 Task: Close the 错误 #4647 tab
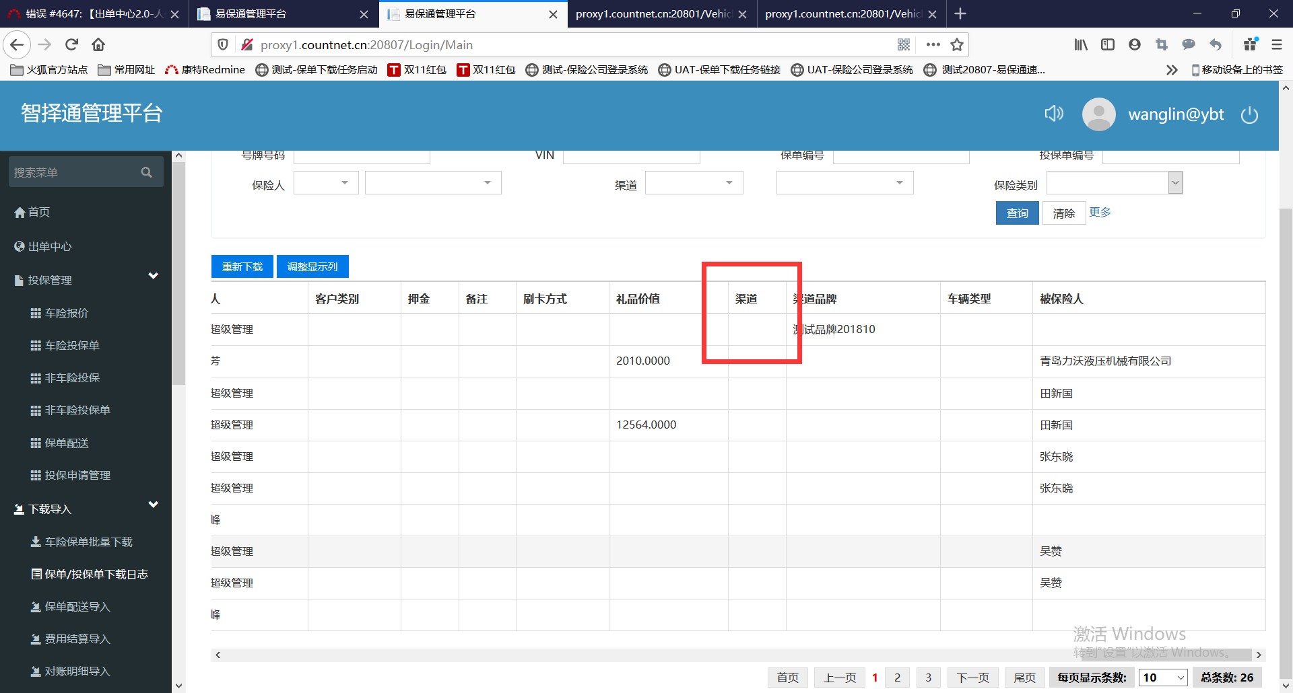pos(174,14)
